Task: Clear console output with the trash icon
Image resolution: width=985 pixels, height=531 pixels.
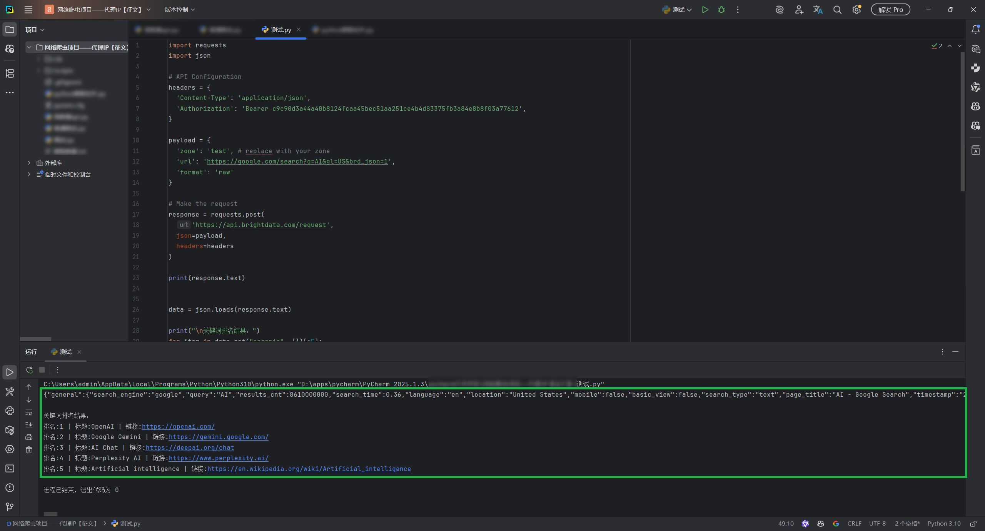Action: pyautogui.click(x=29, y=449)
